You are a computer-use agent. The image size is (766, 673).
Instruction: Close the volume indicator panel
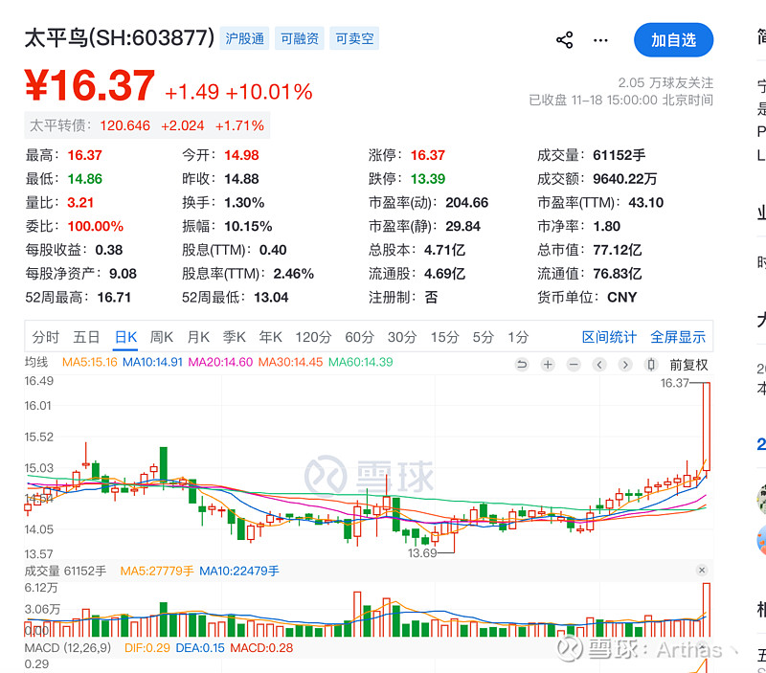coord(702,570)
